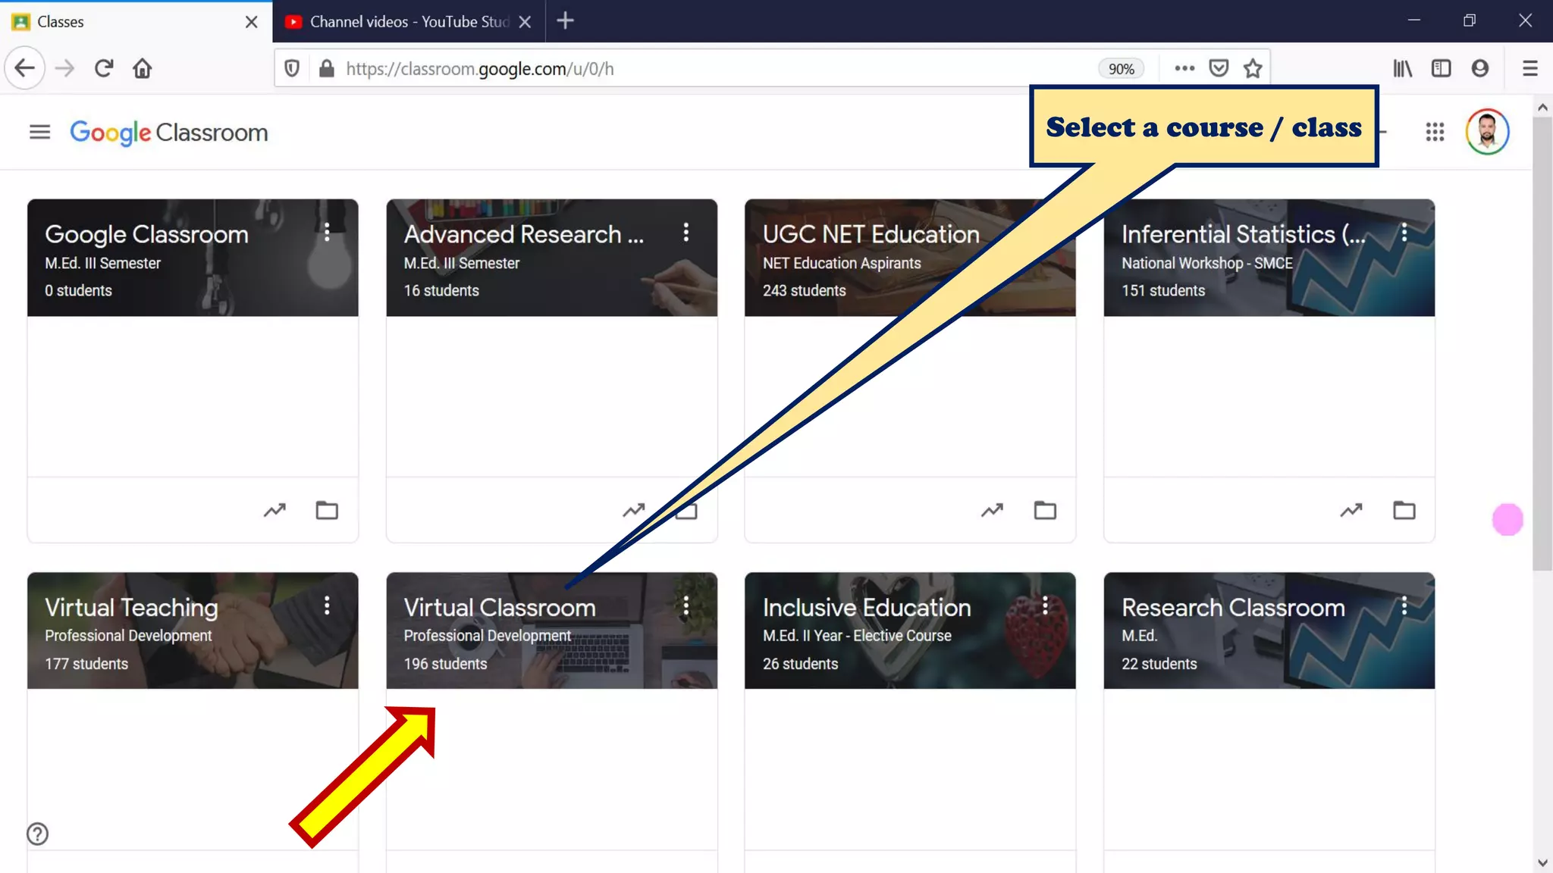Viewport: 1553px width, 873px height.
Task: Open a new browser tab
Action: click(x=565, y=21)
